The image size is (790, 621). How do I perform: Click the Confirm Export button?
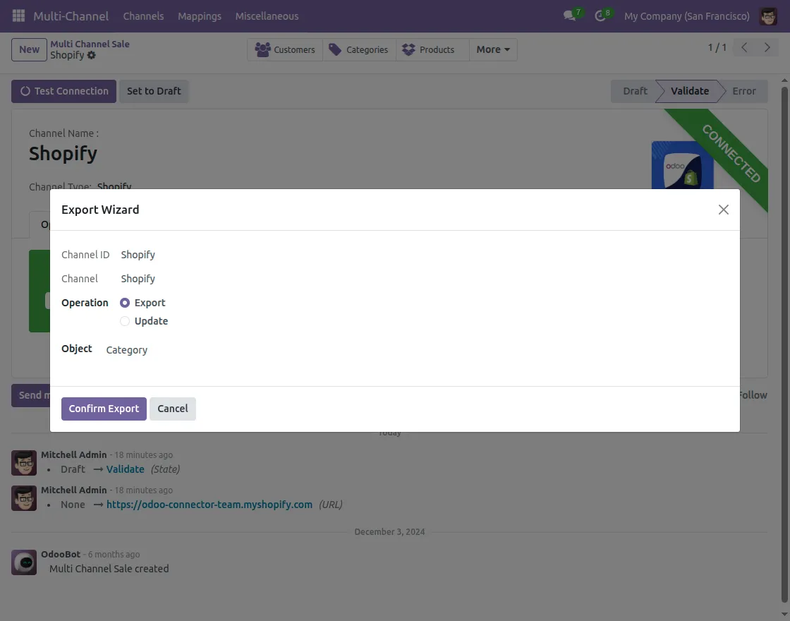click(x=104, y=409)
